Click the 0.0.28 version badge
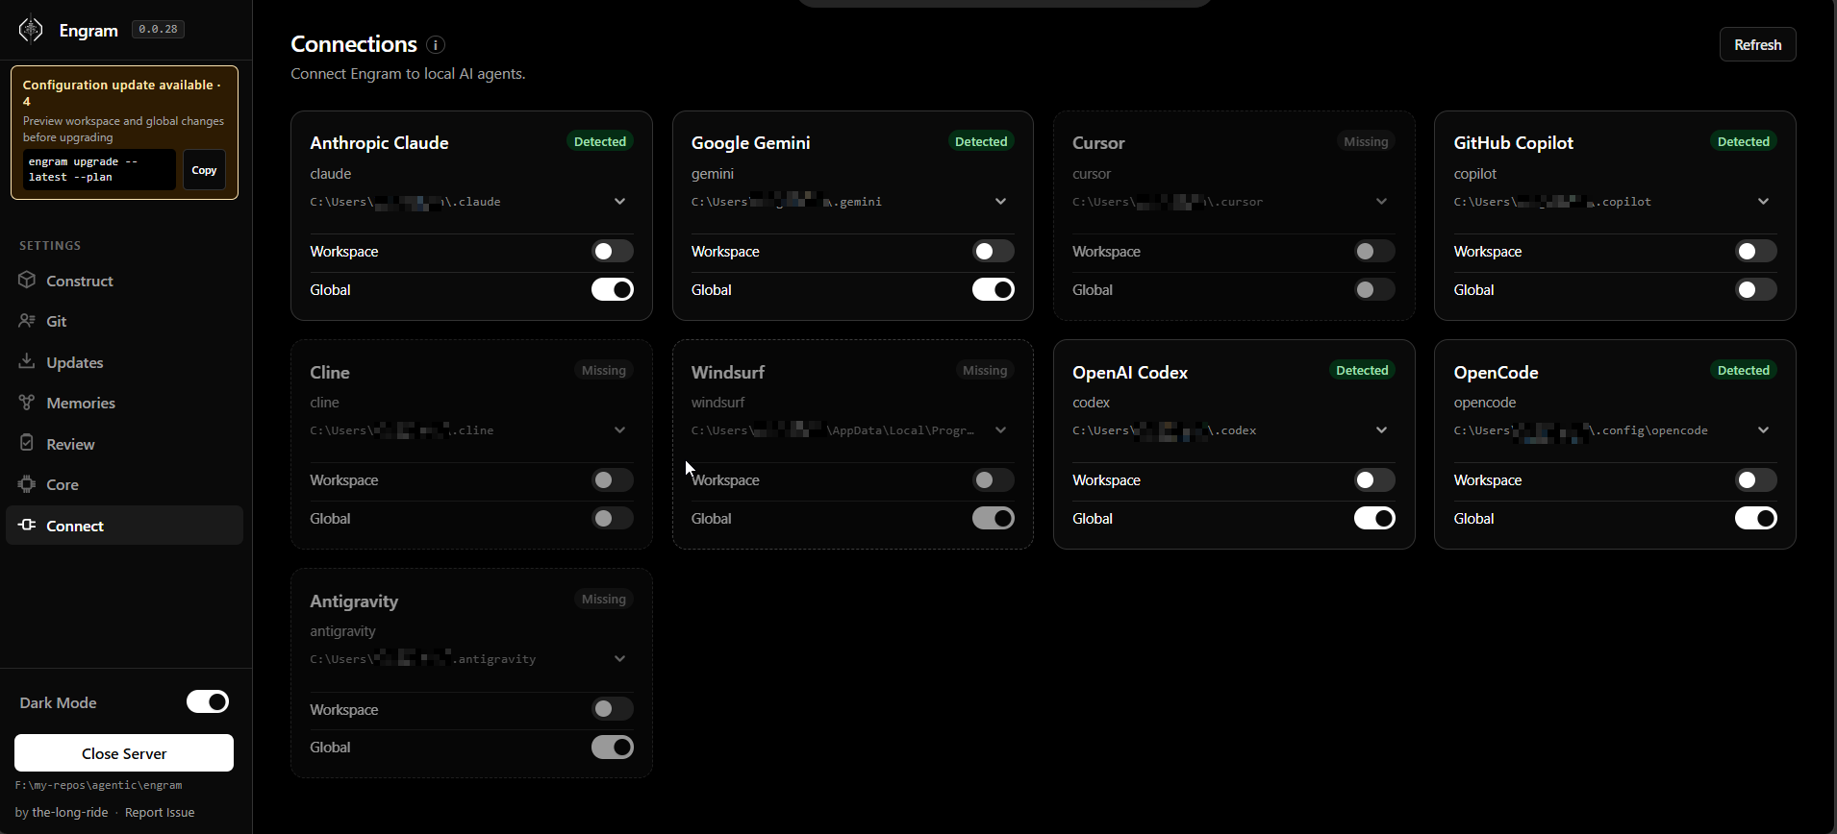Viewport: 1837px width, 834px height. coord(158,30)
